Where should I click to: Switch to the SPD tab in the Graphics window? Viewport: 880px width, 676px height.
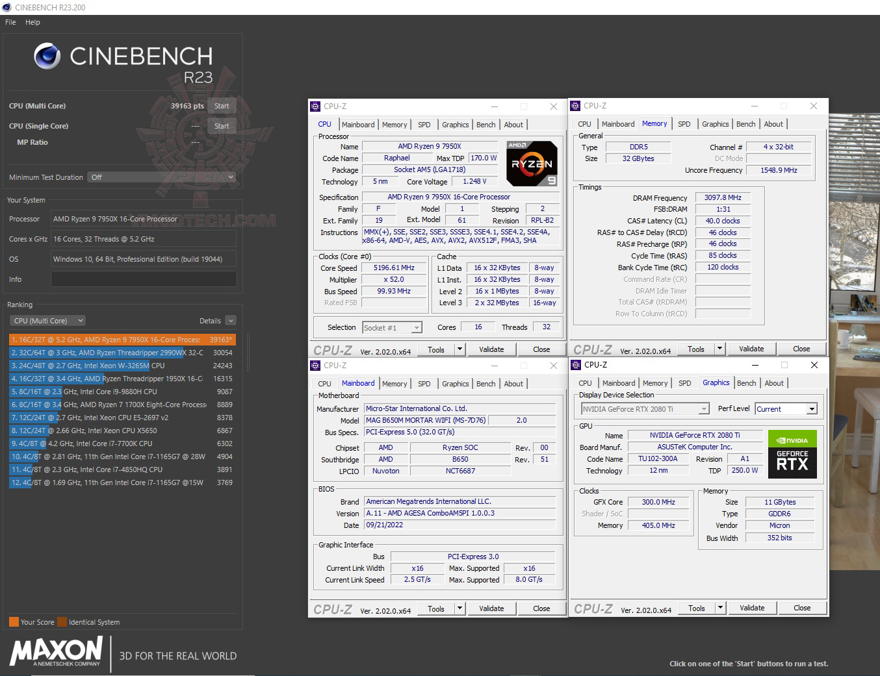[x=684, y=383]
